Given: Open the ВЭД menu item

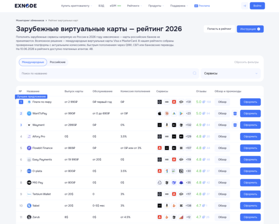Looking at the screenshot, I should tap(101, 6).
